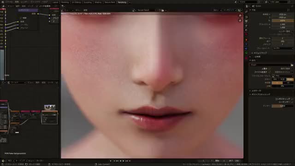Viewport: 295px width, 166px height.
Task: Open World properties tab icon
Action: click(x=247, y=35)
